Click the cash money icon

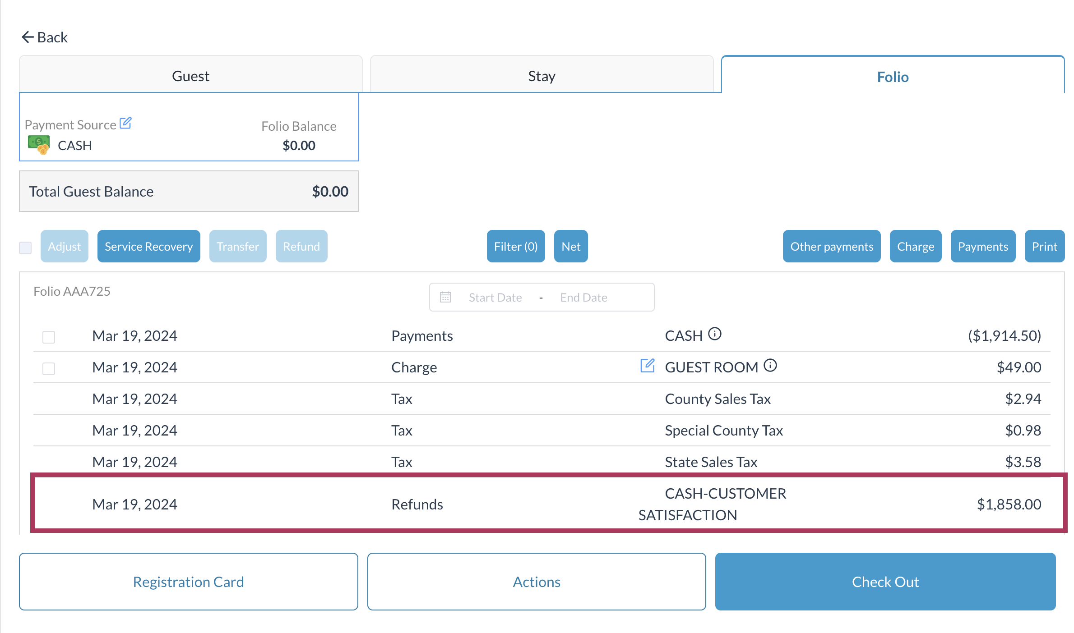[39, 145]
